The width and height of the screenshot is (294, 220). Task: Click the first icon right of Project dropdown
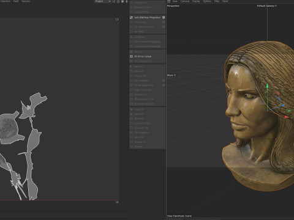click(114, 1)
